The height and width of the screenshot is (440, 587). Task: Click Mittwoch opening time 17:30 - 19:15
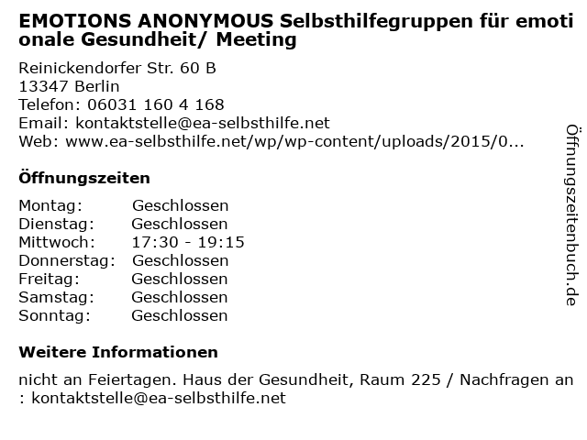(x=188, y=242)
